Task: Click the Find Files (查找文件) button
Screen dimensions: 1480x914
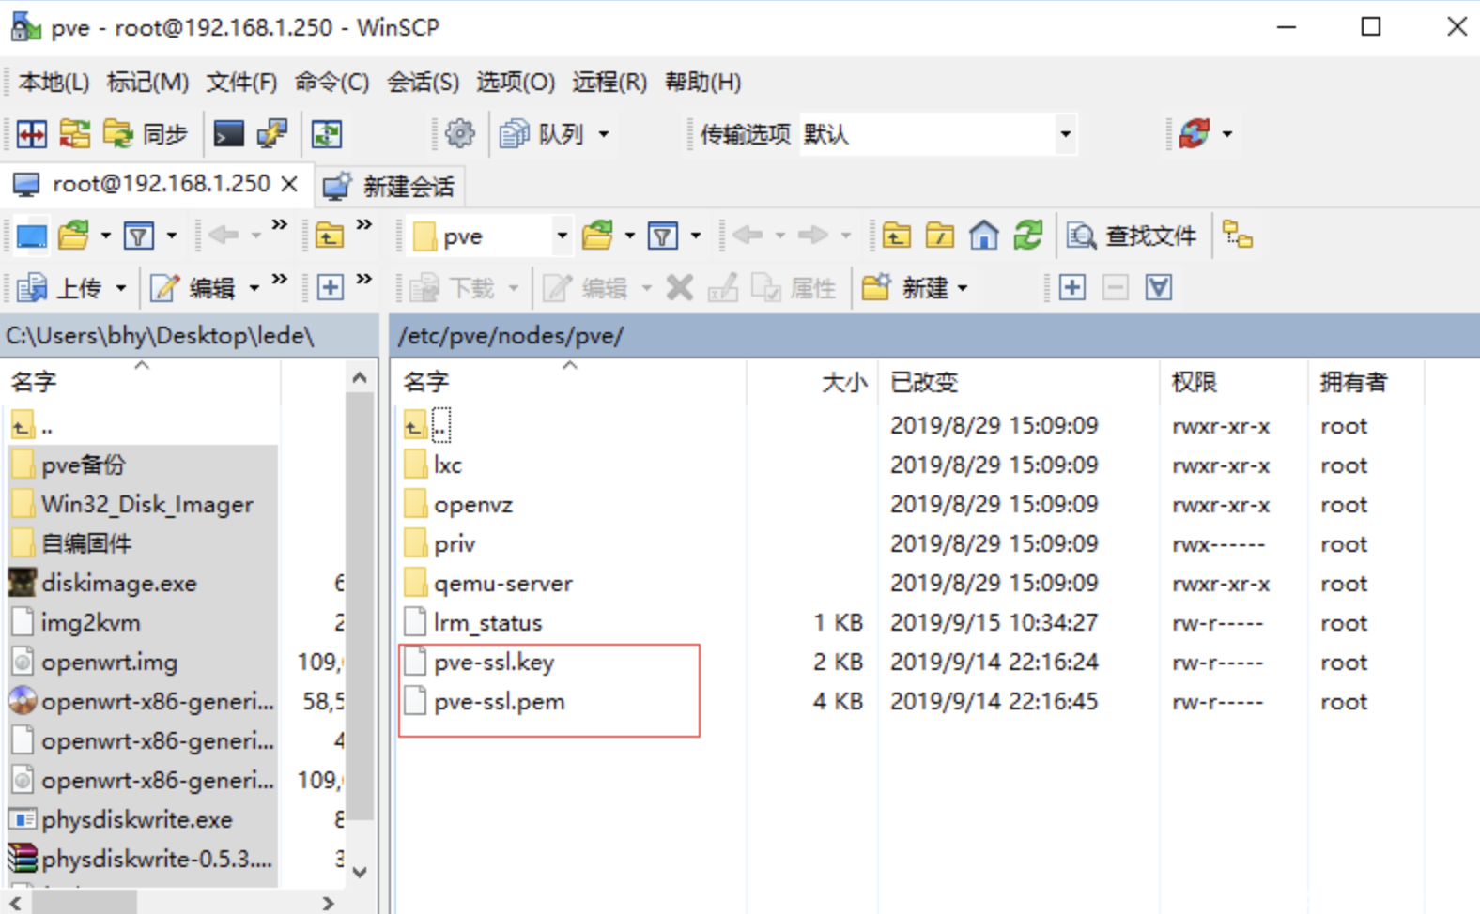Action: click(1133, 236)
